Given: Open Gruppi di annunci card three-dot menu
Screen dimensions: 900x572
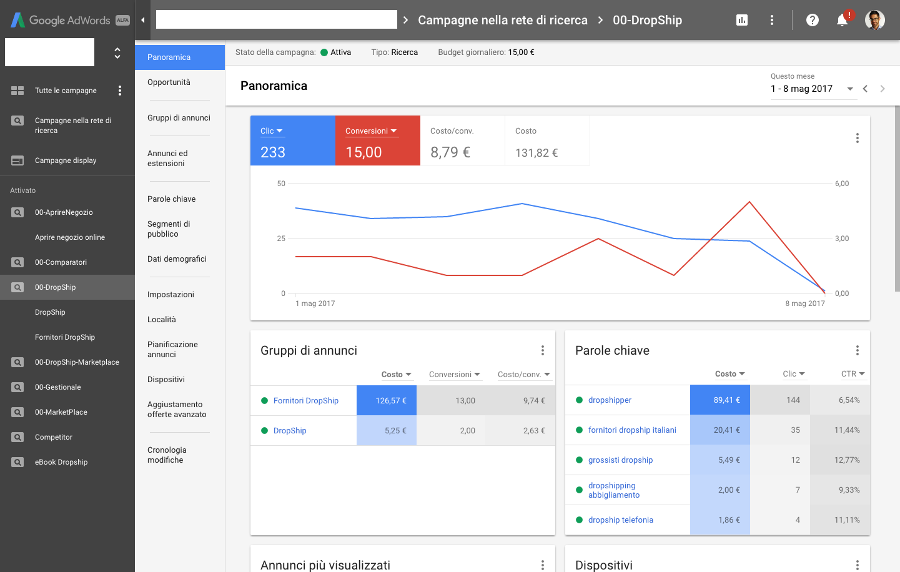Looking at the screenshot, I should tap(543, 350).
